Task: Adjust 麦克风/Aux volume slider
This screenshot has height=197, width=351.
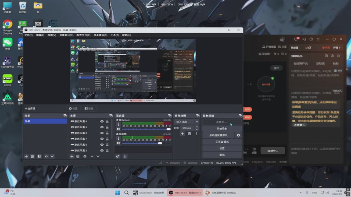Action: (x=146, y=129)
